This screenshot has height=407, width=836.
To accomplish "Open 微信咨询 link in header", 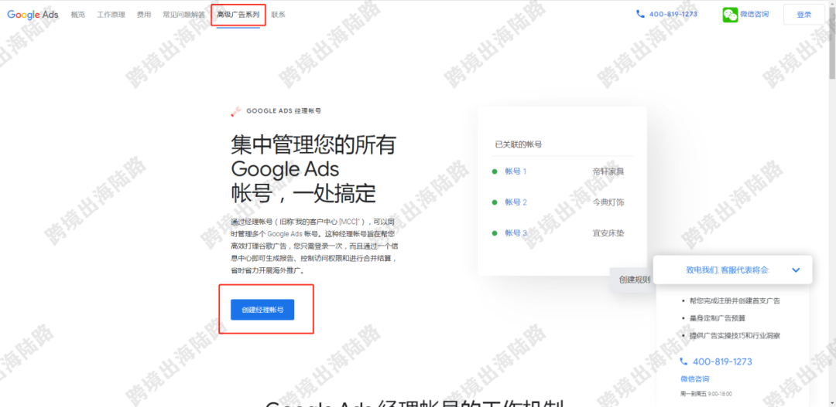I will pos(755,14).
